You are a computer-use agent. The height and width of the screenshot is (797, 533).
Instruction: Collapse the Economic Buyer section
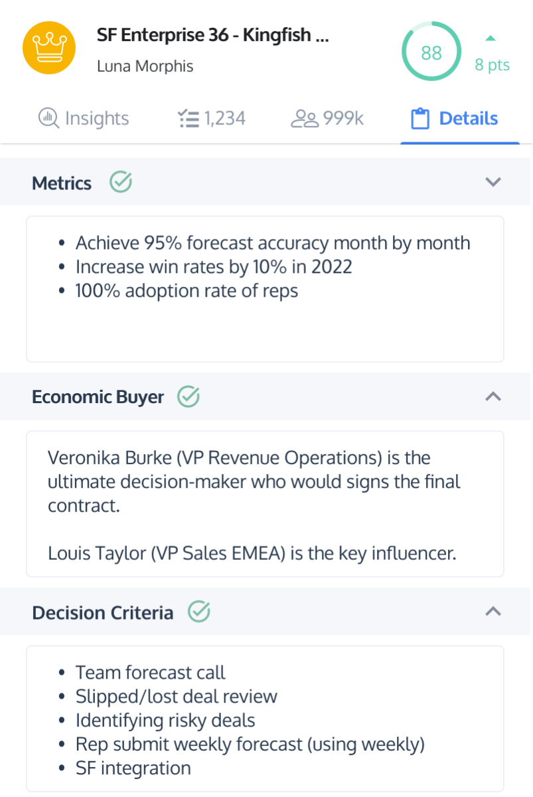pos(493,397)
